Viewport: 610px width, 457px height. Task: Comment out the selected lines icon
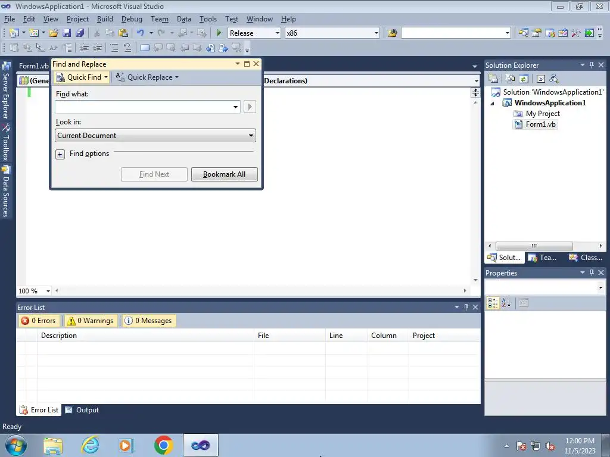point(114,48)
